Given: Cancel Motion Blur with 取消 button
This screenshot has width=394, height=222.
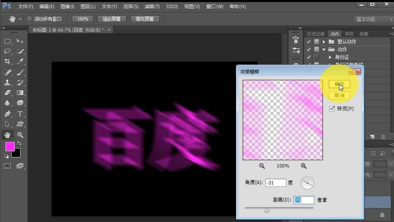Looking at the screenshot, I should coord(339,95).
